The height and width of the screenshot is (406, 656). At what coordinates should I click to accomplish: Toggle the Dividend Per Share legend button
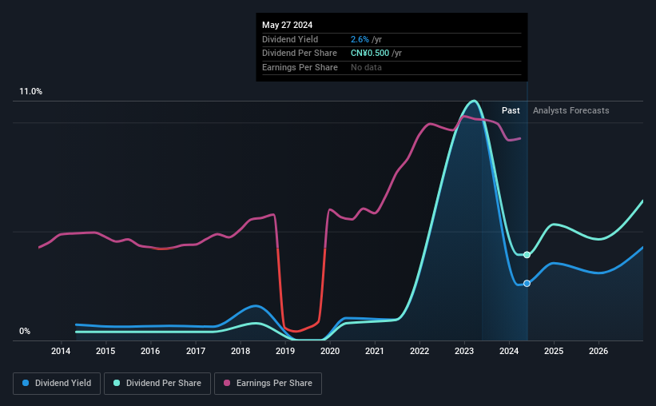[157, 384]
